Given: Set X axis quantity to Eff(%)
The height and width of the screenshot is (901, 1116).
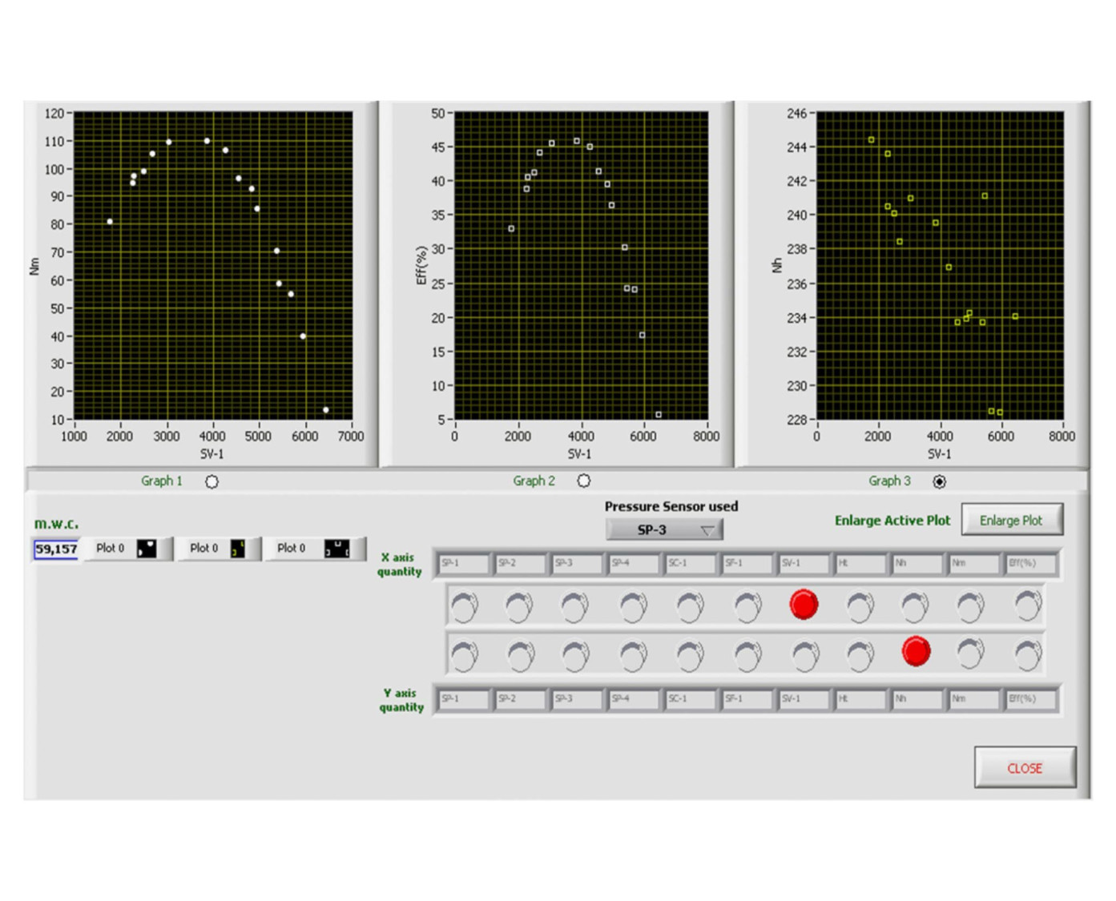Looking at the screenshot, I should point(1027,605).
